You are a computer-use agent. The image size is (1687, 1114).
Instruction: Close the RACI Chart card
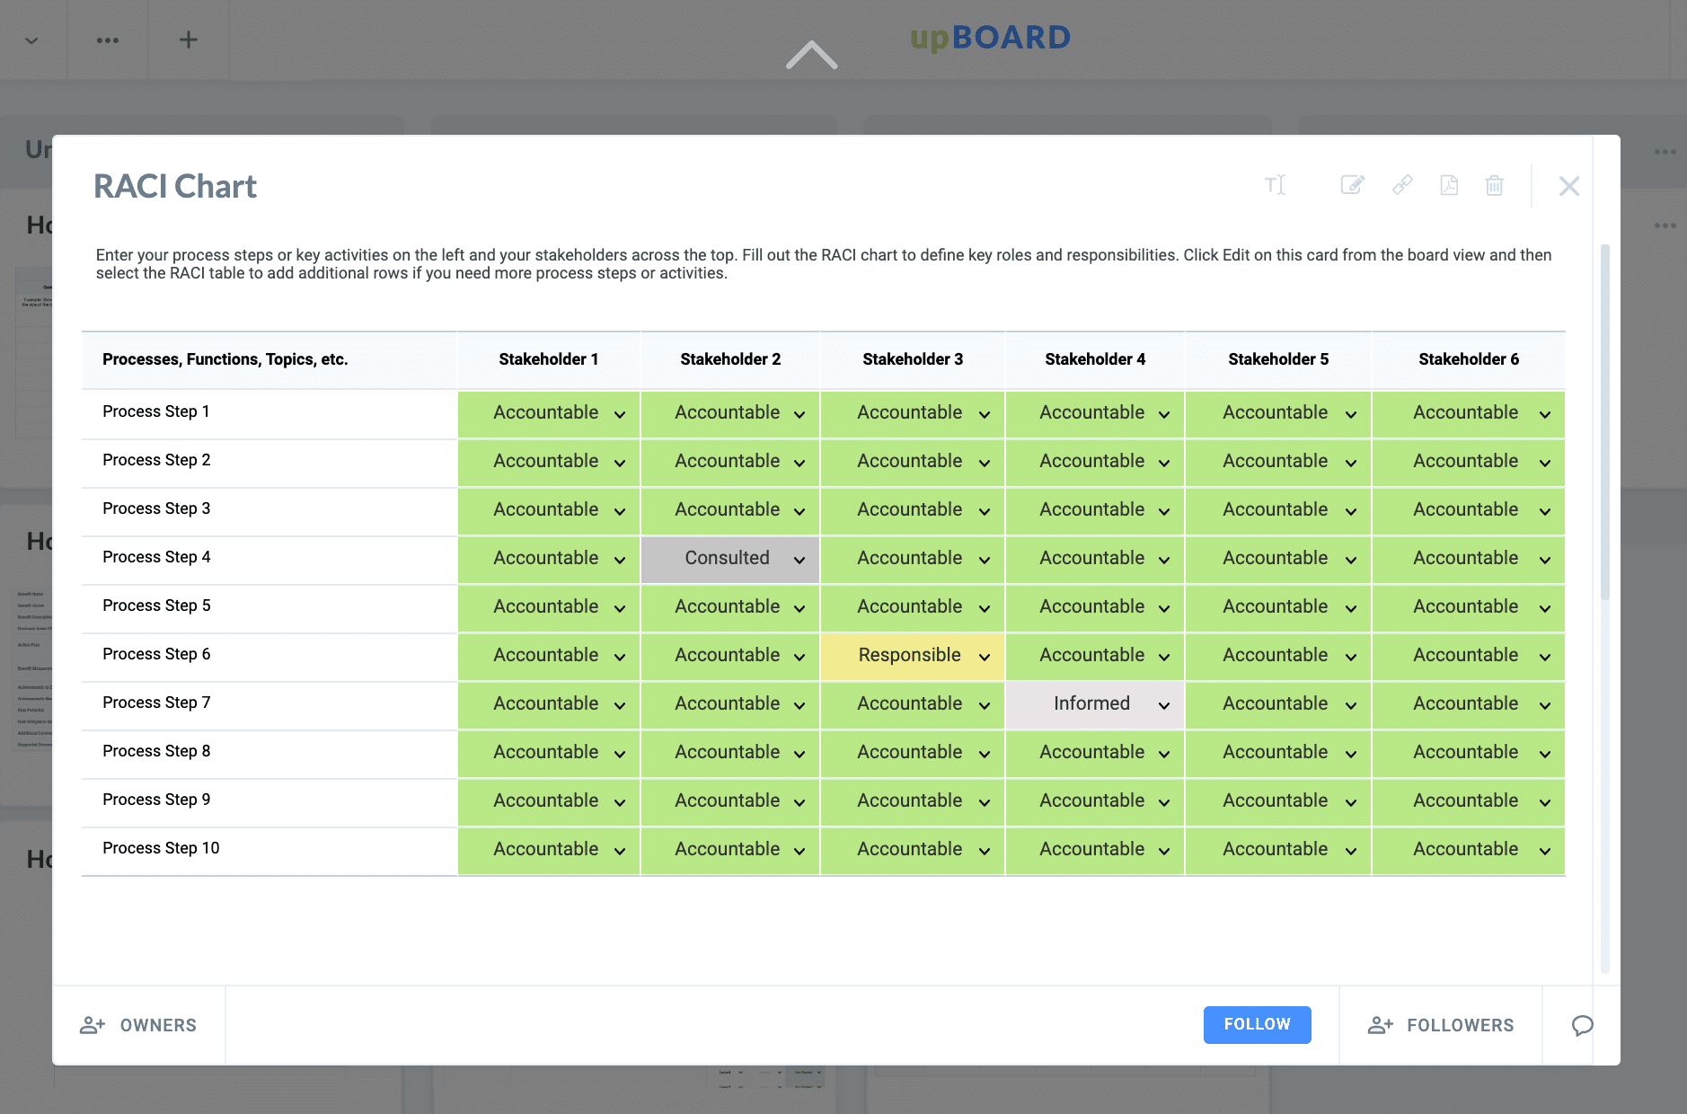tap(1569, 186)
